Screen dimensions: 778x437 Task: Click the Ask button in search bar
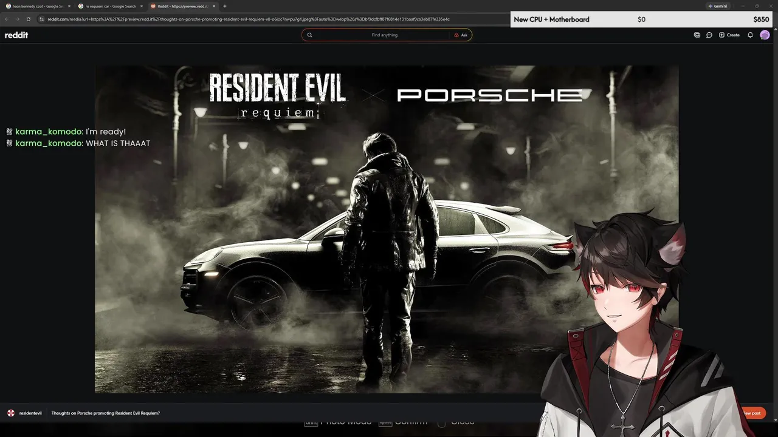(461, 35)
